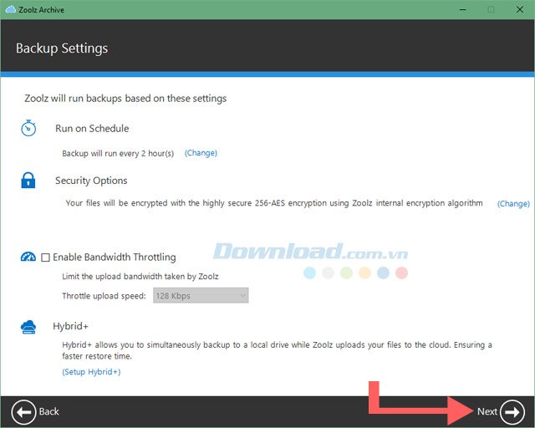
Task: Minimize the Zoolz Archive window
Action: (x=462, y=9)
